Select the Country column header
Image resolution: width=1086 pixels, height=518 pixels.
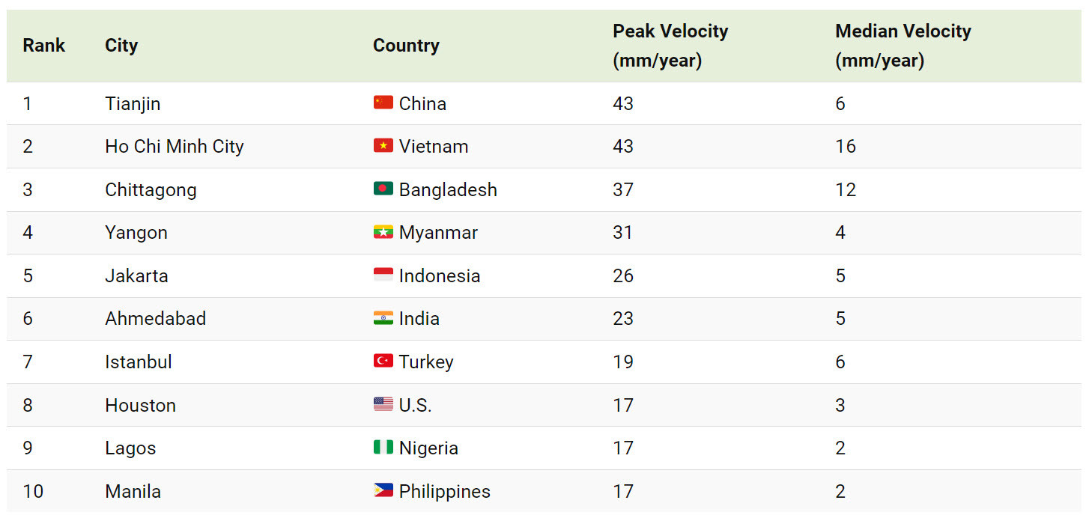[x=406, y=45]
